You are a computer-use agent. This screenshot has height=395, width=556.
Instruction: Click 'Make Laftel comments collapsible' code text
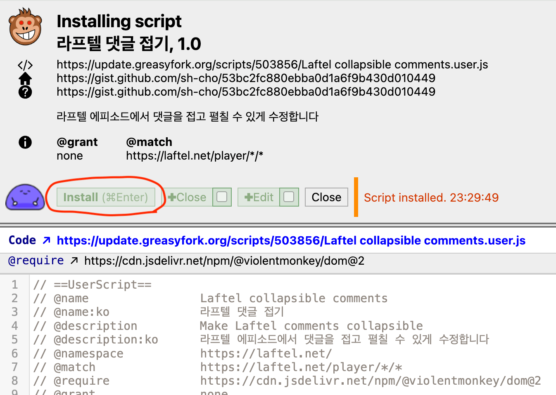pyautogui.click(x=311, y=326)
